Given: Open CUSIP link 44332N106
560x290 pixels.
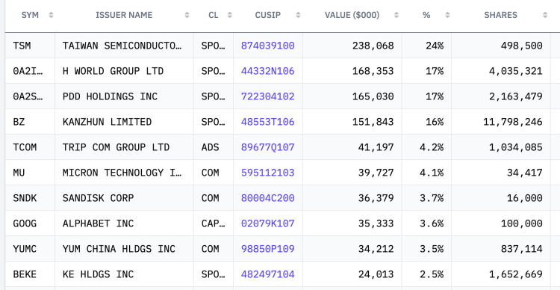Looking at the screenshot, I should (268, 71).
